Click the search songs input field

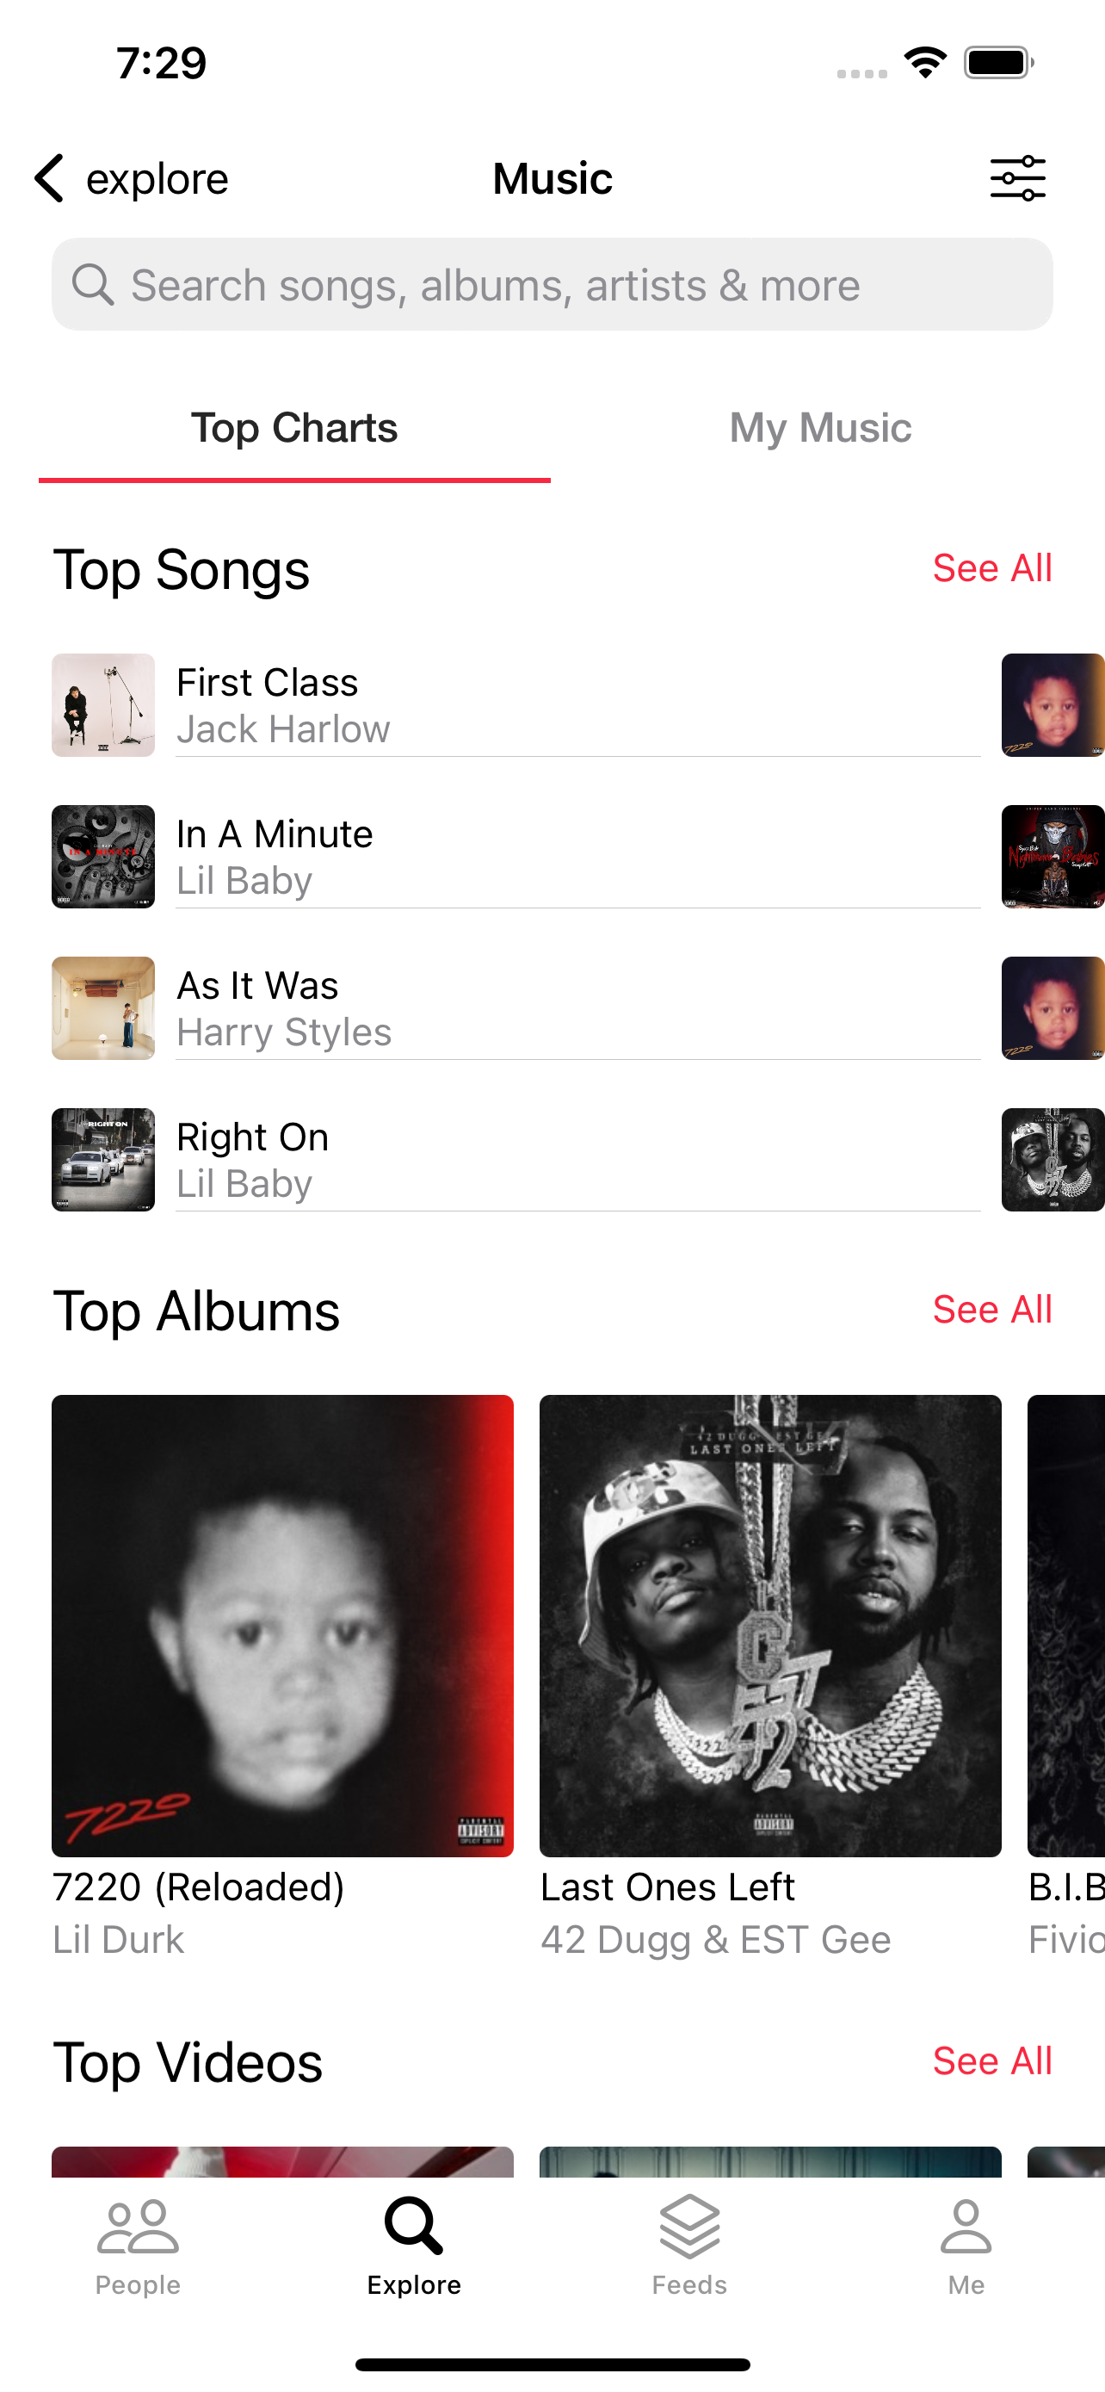coord(552,284)
